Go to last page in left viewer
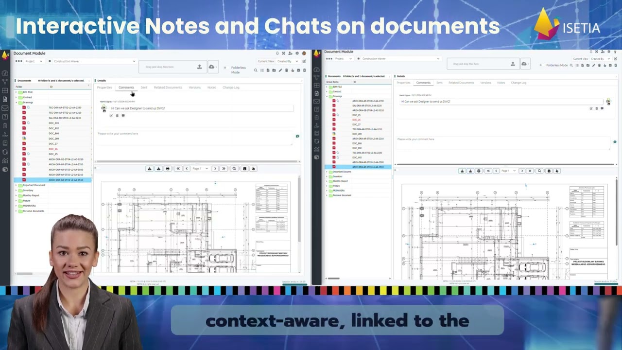 pyautogui.click(x=224, y=169)
